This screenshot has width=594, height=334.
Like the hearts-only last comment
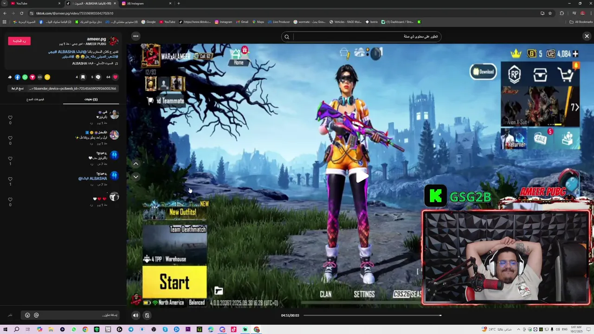[x=10, y=199]
